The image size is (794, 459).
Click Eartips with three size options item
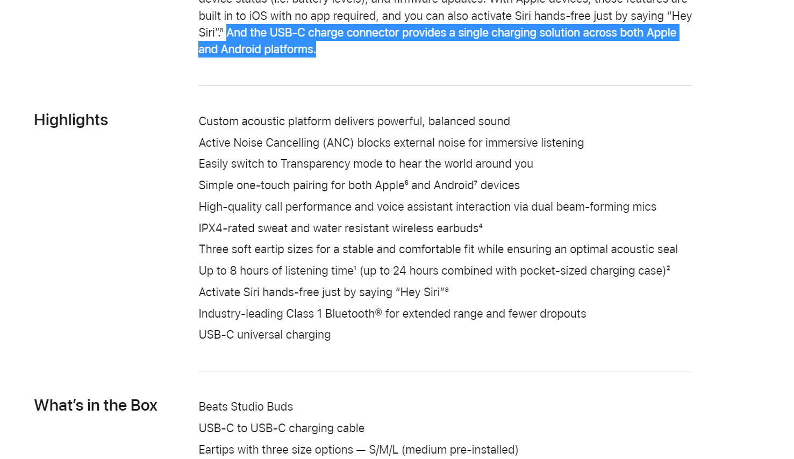pyautogui.click(x=359, y=450)
